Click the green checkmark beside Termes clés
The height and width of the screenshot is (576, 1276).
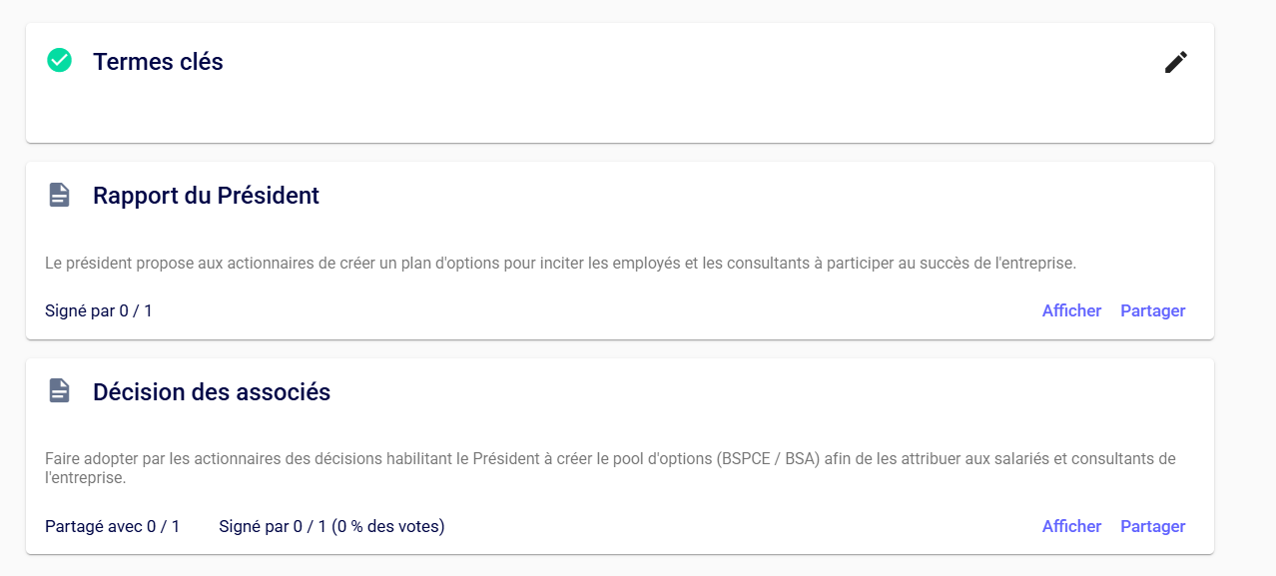[60, 61]
